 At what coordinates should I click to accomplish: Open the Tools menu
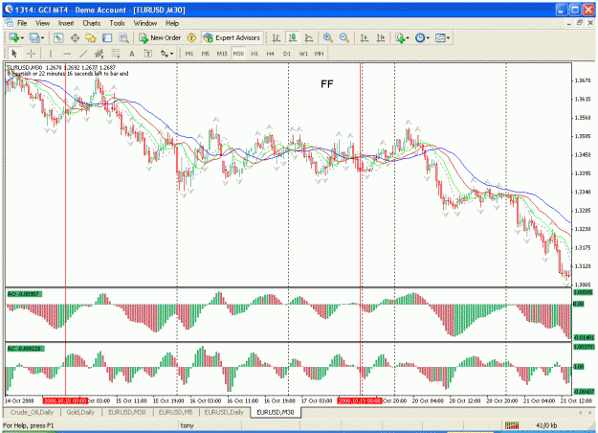[x=117, y=23]
